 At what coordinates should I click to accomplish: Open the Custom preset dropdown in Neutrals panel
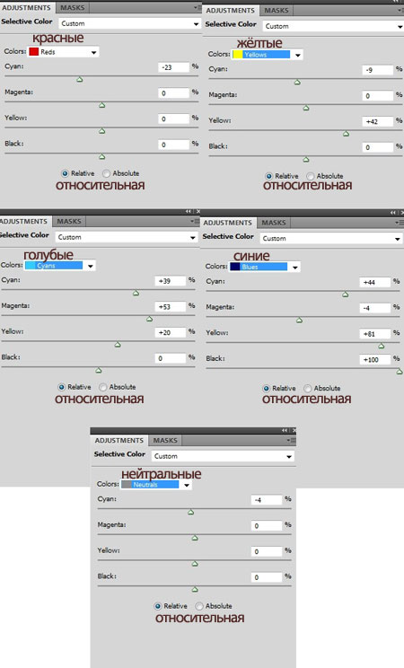(223, 456)
